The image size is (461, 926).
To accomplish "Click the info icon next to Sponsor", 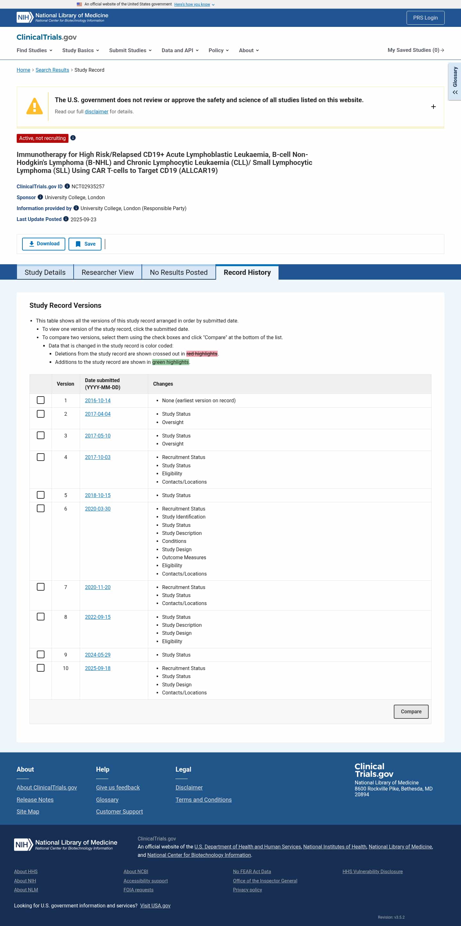I will point(40,197).
